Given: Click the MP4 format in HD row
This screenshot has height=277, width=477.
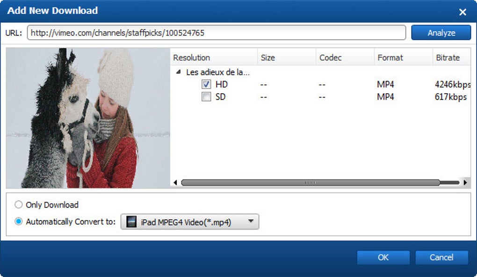Looking at the screenshot, I should tap(385, 84).
